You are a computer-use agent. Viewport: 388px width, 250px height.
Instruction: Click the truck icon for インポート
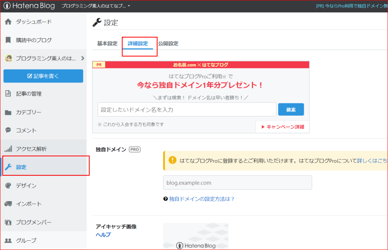coord(8,204)
